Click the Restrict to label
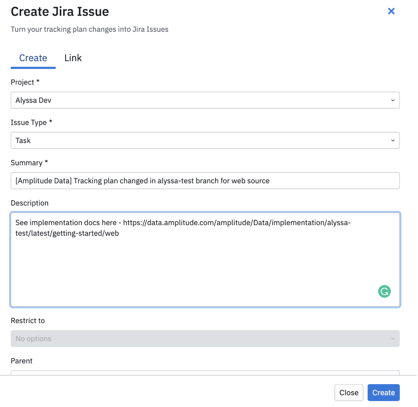Image resolution: width=418 pixels, height=407 pixels. [x=27, y=321]
